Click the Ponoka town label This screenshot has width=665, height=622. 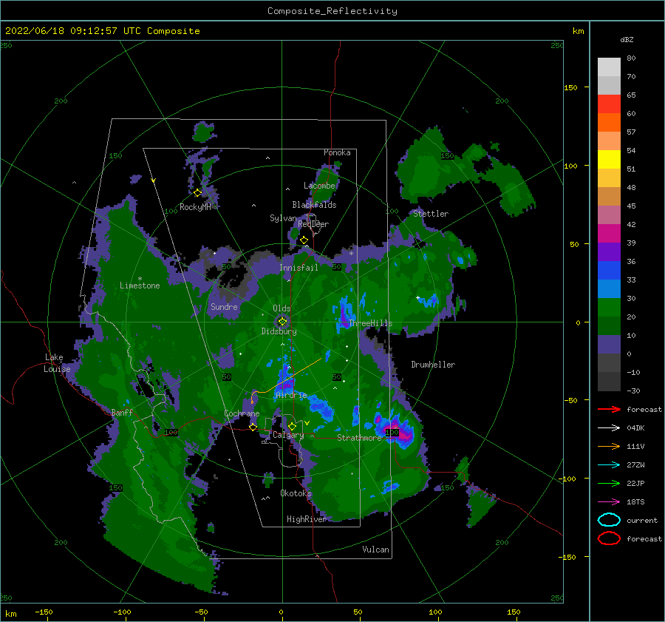337,152
